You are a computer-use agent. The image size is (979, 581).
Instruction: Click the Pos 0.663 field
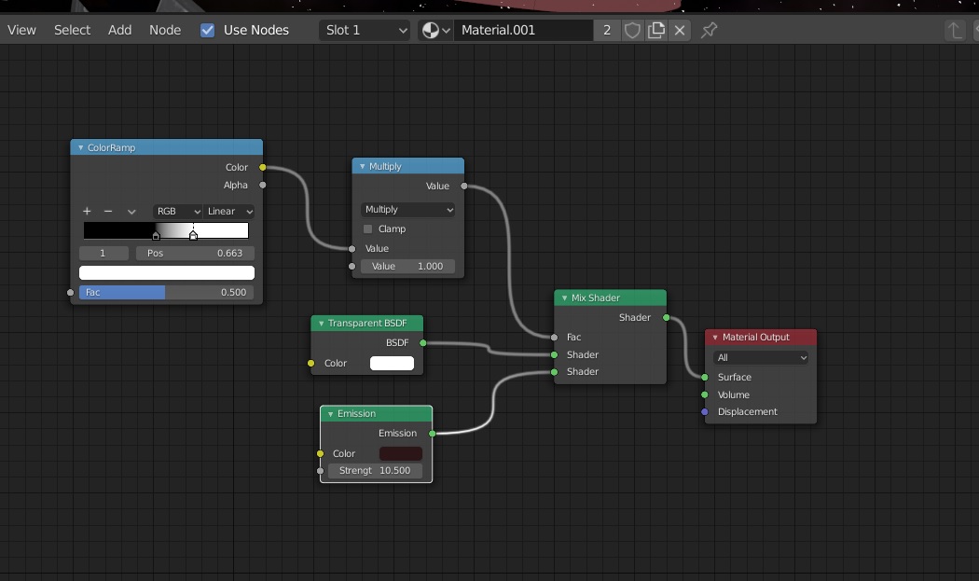(195, 253)
